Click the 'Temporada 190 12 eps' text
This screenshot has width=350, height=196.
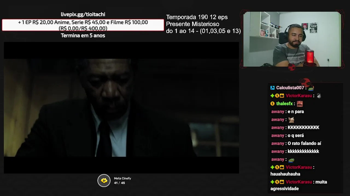[197, 17]
